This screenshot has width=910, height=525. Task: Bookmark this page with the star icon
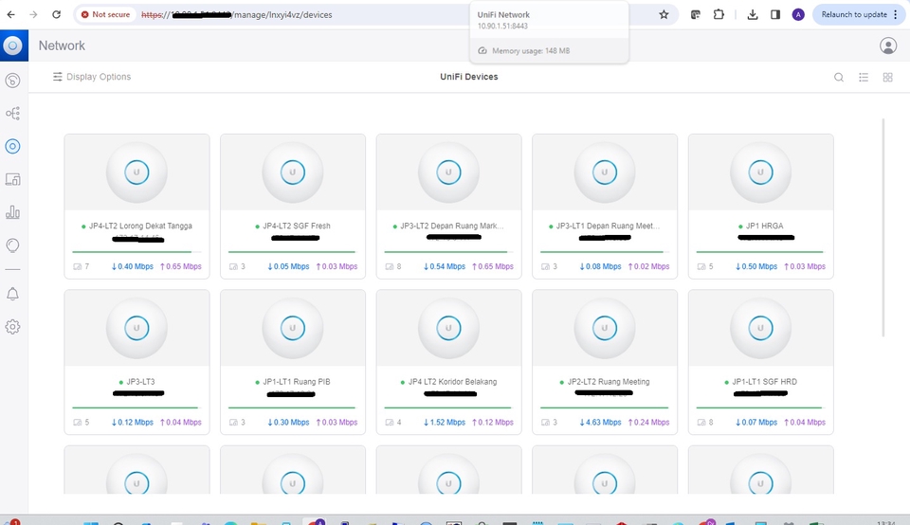point(664,14)
